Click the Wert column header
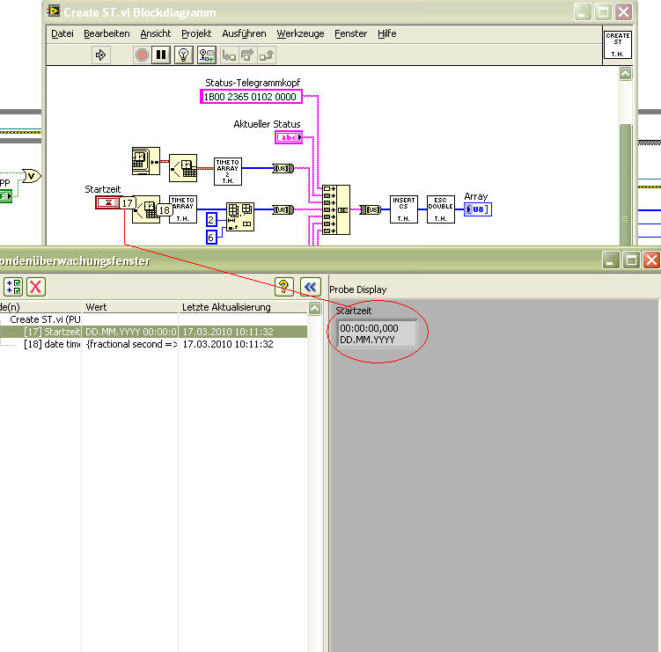Viewport: 661px width, 652px height. coord(130,307)
